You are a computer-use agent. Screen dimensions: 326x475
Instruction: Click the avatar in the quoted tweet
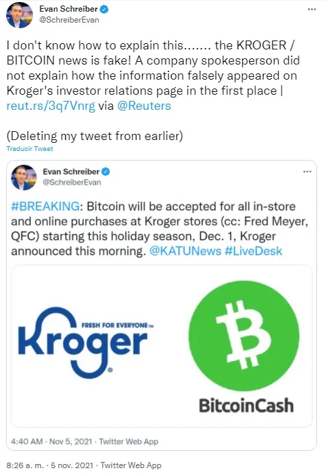coord(23,177)
